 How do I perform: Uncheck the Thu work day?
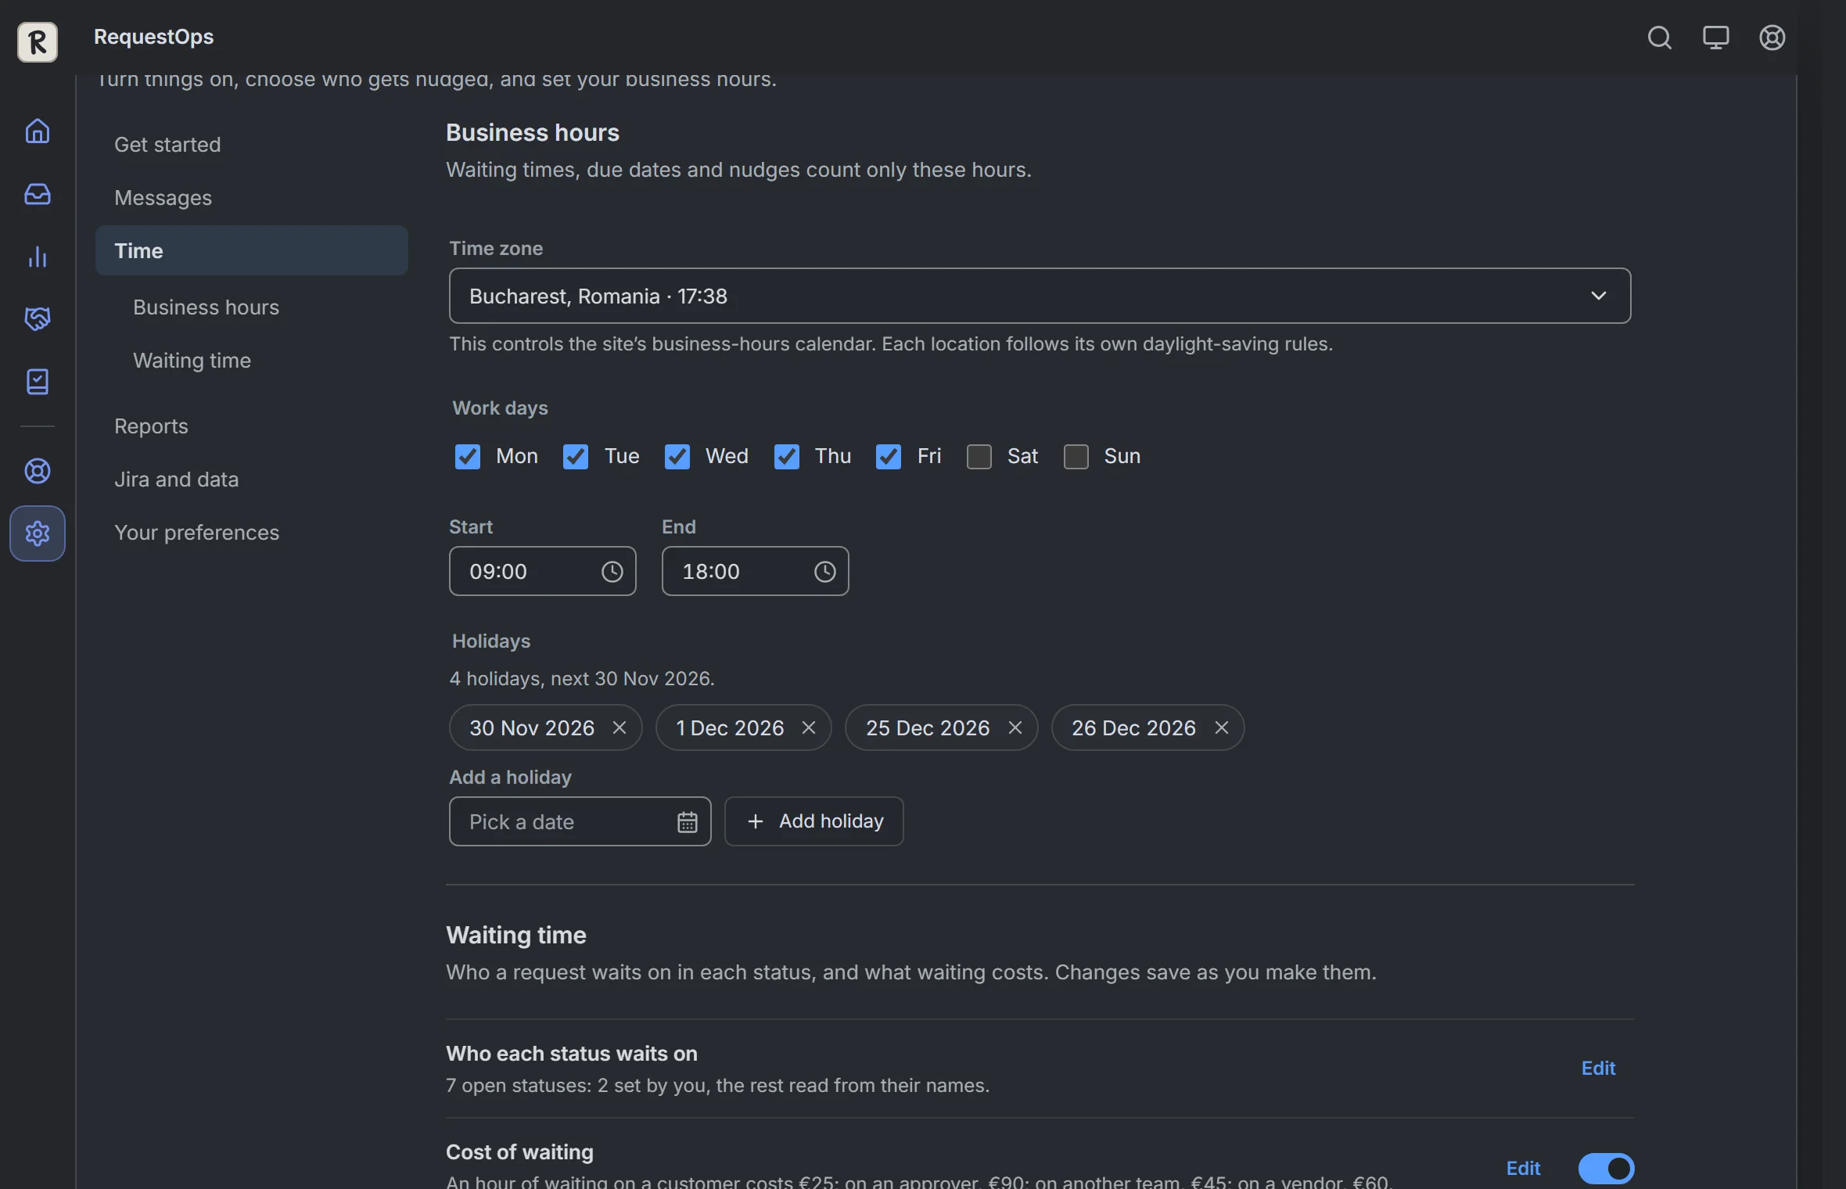[787, 456]
